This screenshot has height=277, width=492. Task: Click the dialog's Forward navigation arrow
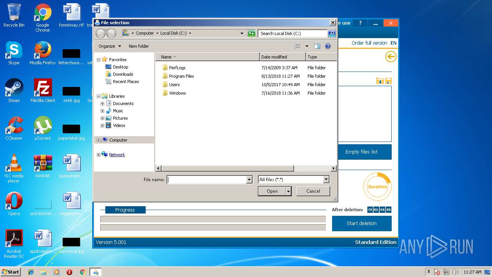pos(111,33)
